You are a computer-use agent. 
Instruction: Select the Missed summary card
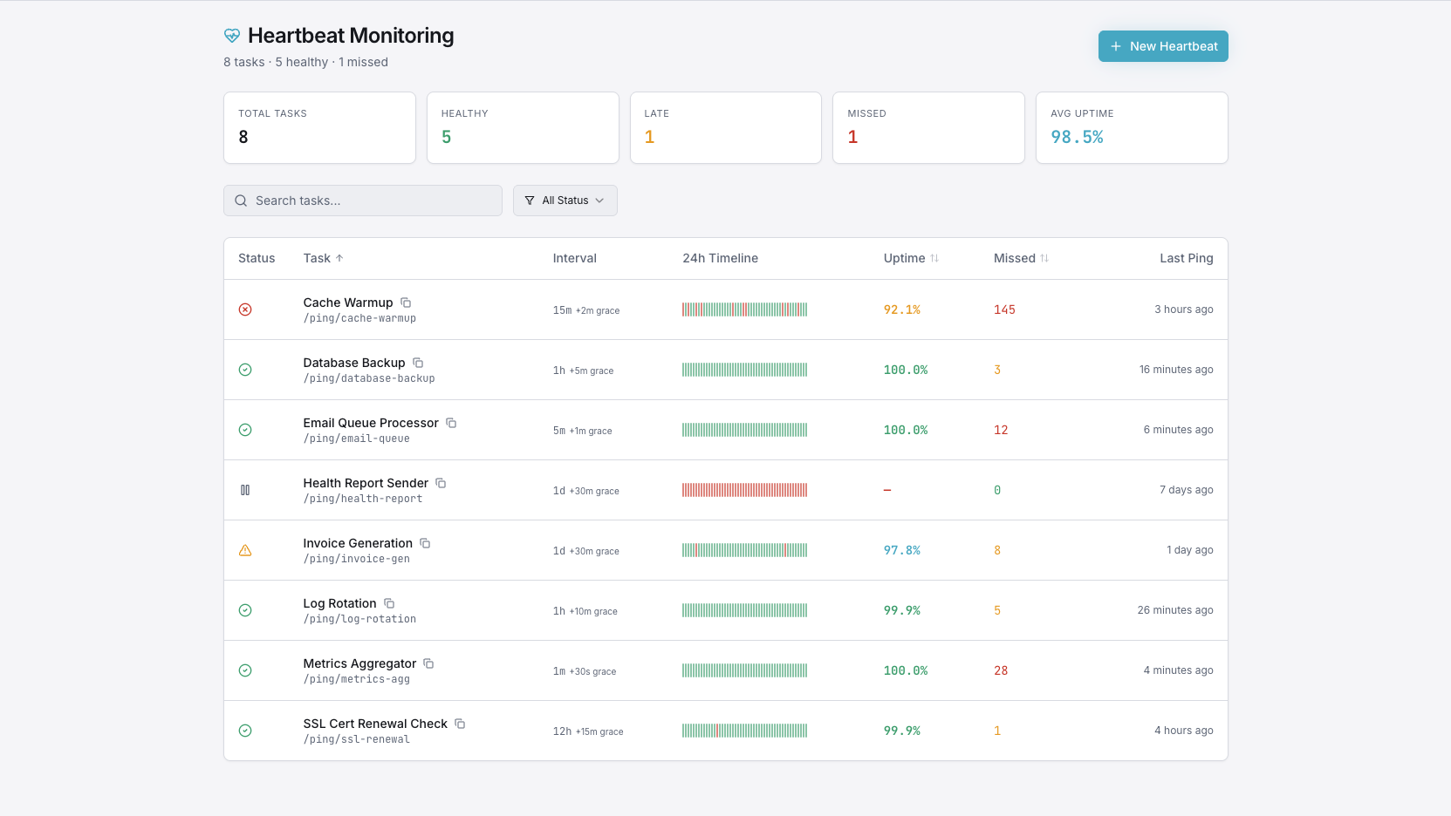coord(928,127)
